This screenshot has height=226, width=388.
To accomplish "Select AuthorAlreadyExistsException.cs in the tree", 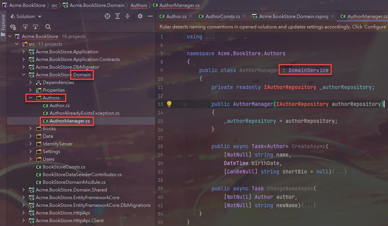I will click(x=84, y=113).
